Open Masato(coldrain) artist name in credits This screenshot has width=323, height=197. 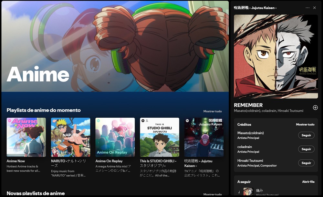251,133
